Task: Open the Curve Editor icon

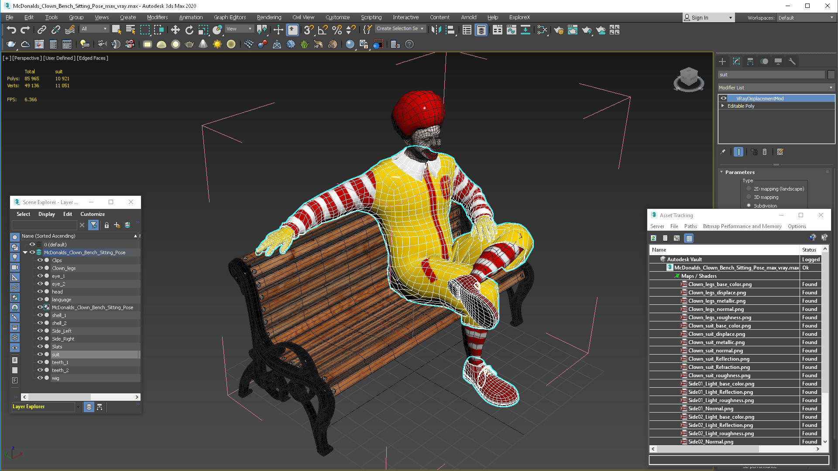Action: [x=511, y=30]
